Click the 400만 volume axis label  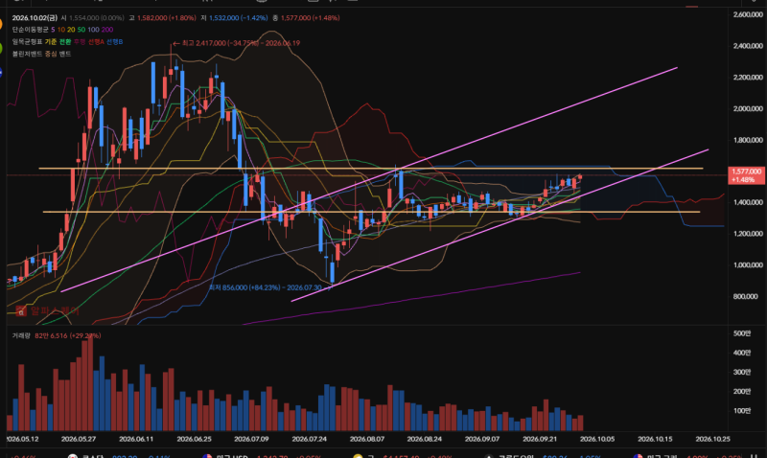pos(741,353)
